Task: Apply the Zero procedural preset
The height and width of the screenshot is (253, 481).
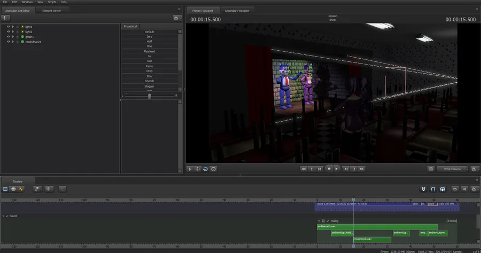Action: 150,36
